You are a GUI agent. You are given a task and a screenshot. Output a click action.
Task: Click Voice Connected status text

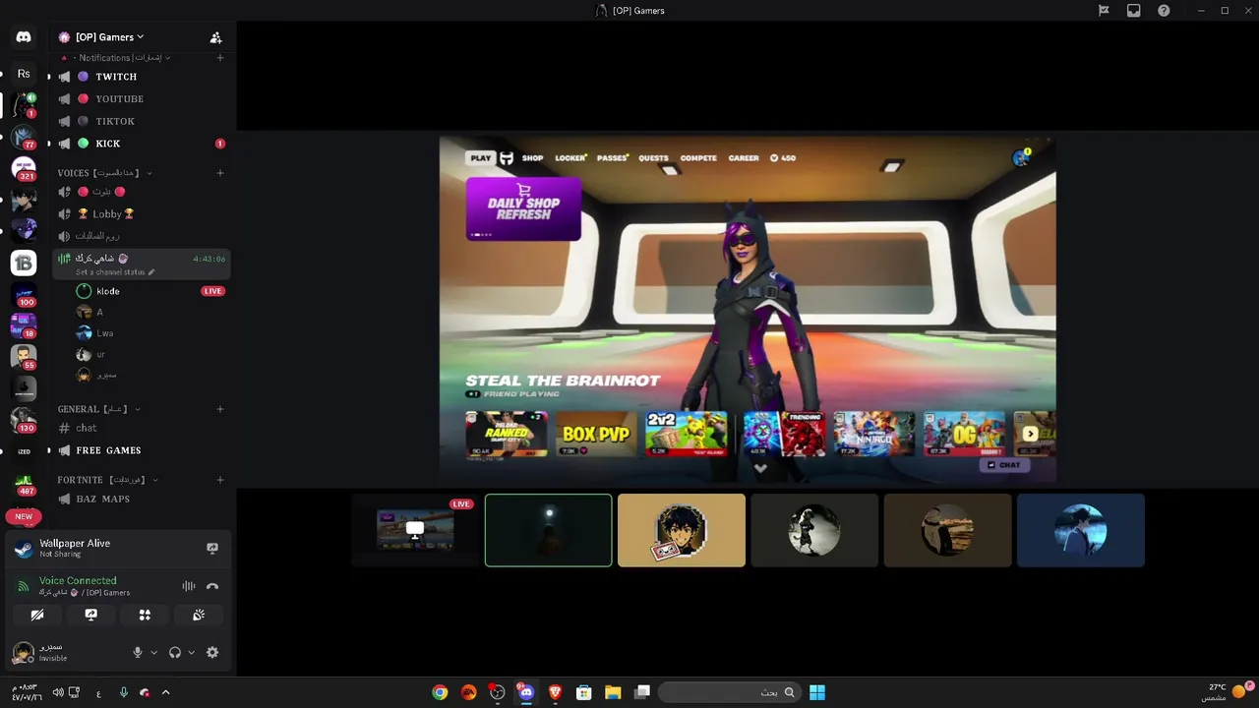coord(78,580)
